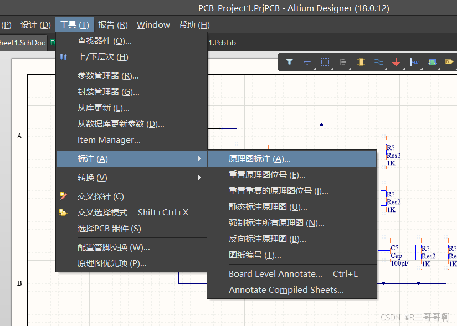Choose the dashed rectangle select tool
This screenshot has width=457, height=326.
(325, 62)
